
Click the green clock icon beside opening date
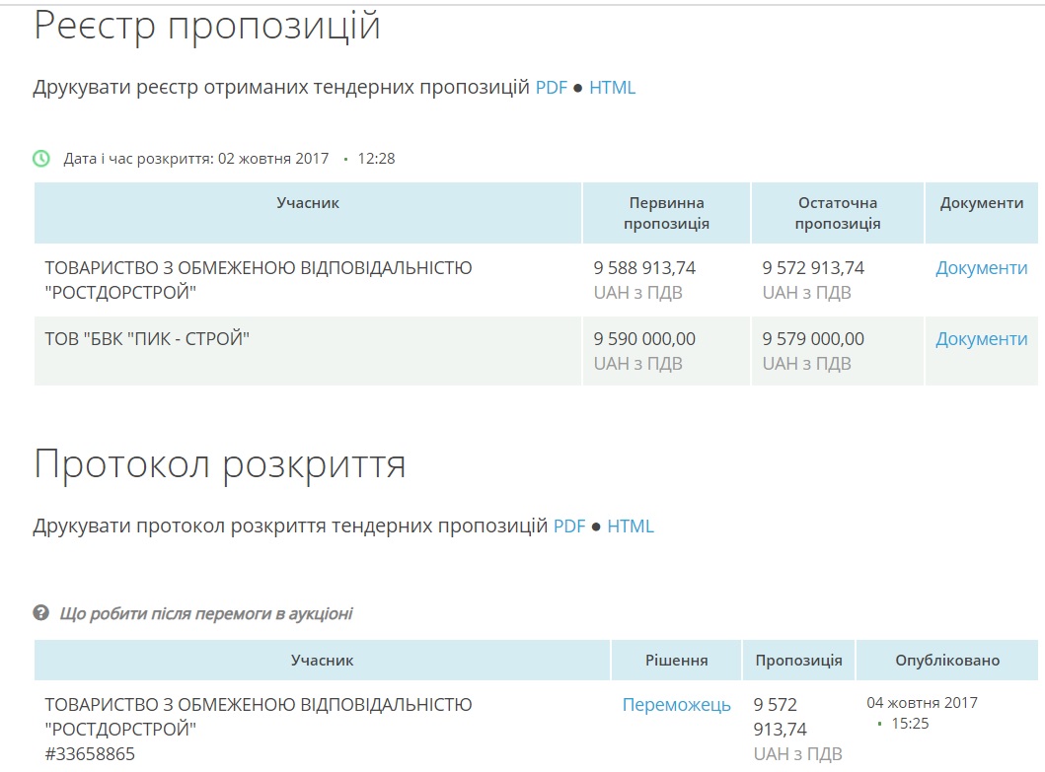[41, 158]
